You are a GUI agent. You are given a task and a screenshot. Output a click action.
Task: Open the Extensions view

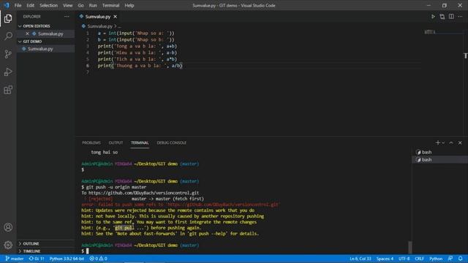8,90
